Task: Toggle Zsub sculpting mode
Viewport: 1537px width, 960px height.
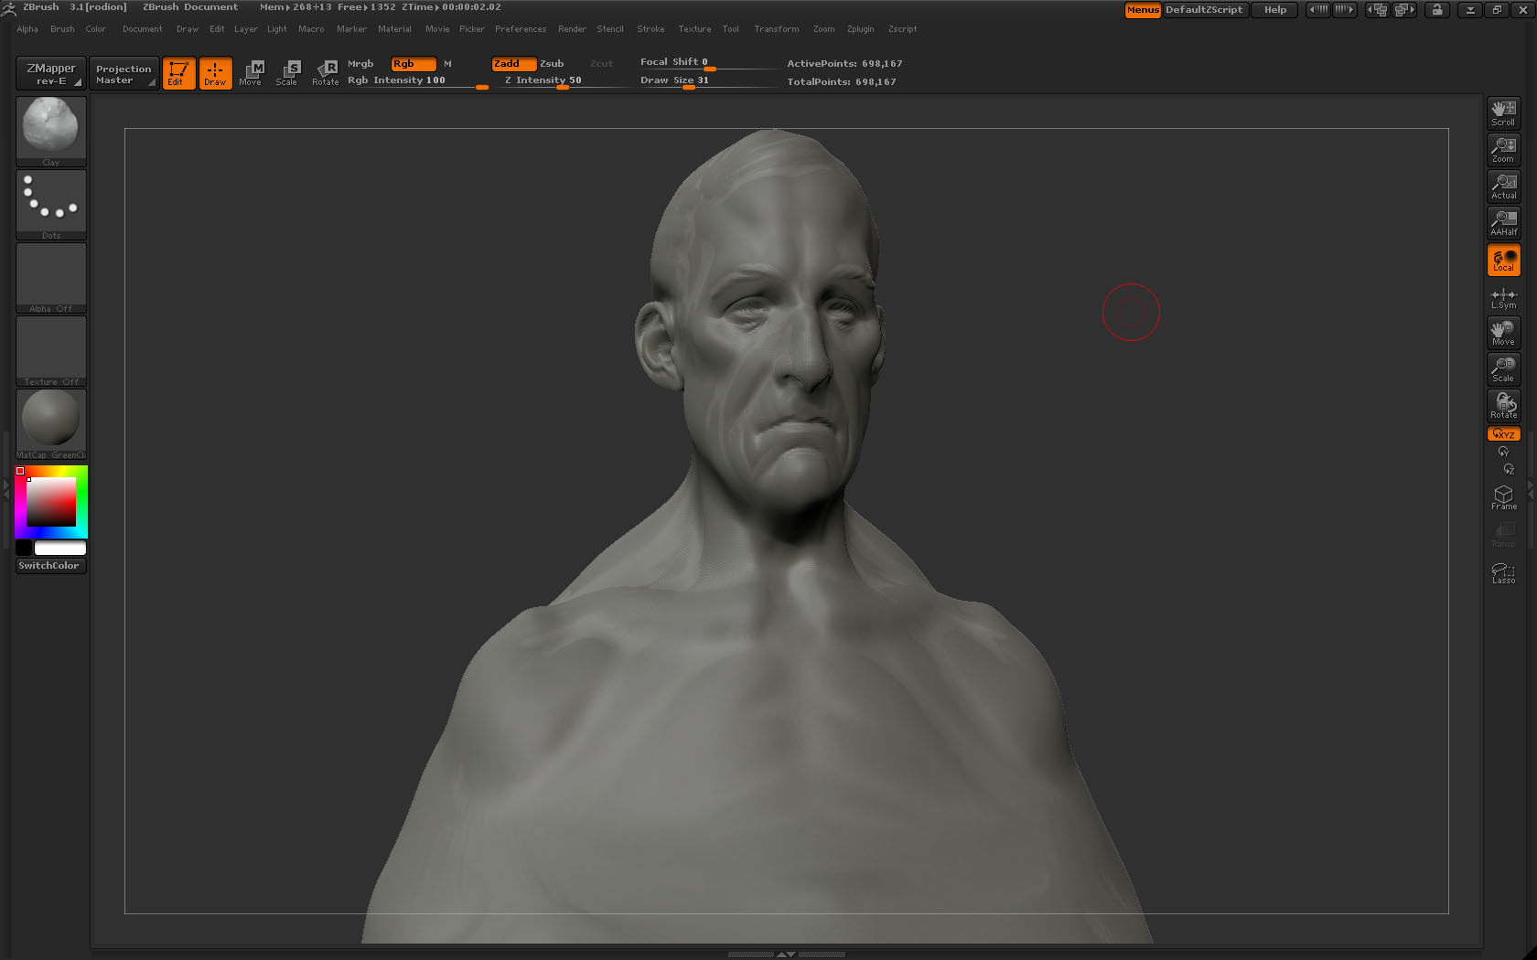Action: click(x=552, y=64)
